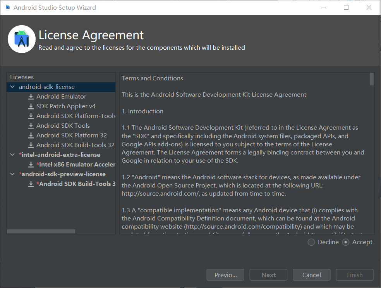Collapse the android-sdk-license group
Image resolution: width=381 pixels, height=288 pixels.
(x=12, y=87)
